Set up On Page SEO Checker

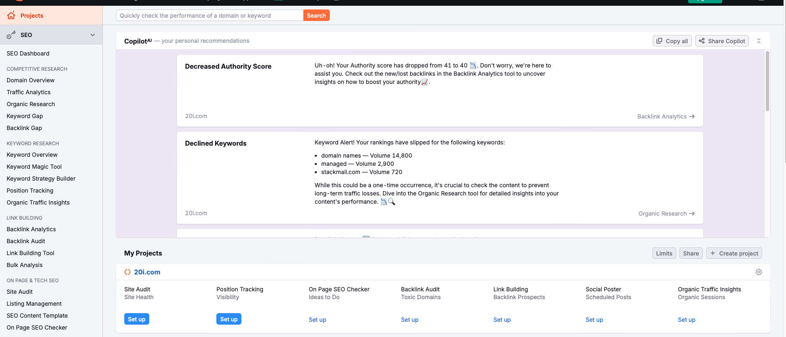318,320
